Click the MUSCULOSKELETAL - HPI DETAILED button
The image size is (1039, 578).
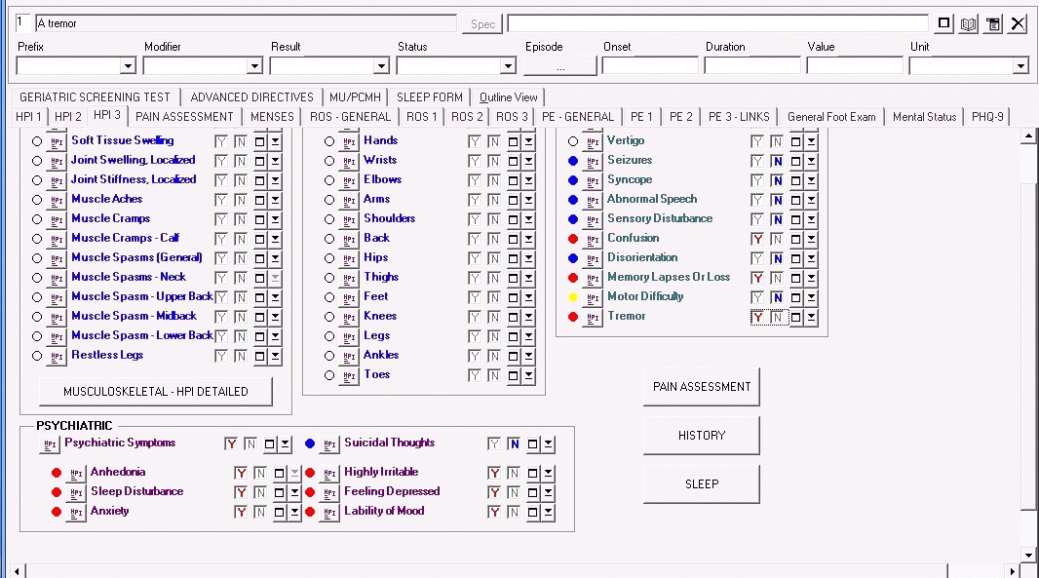[x=156, y=391]
